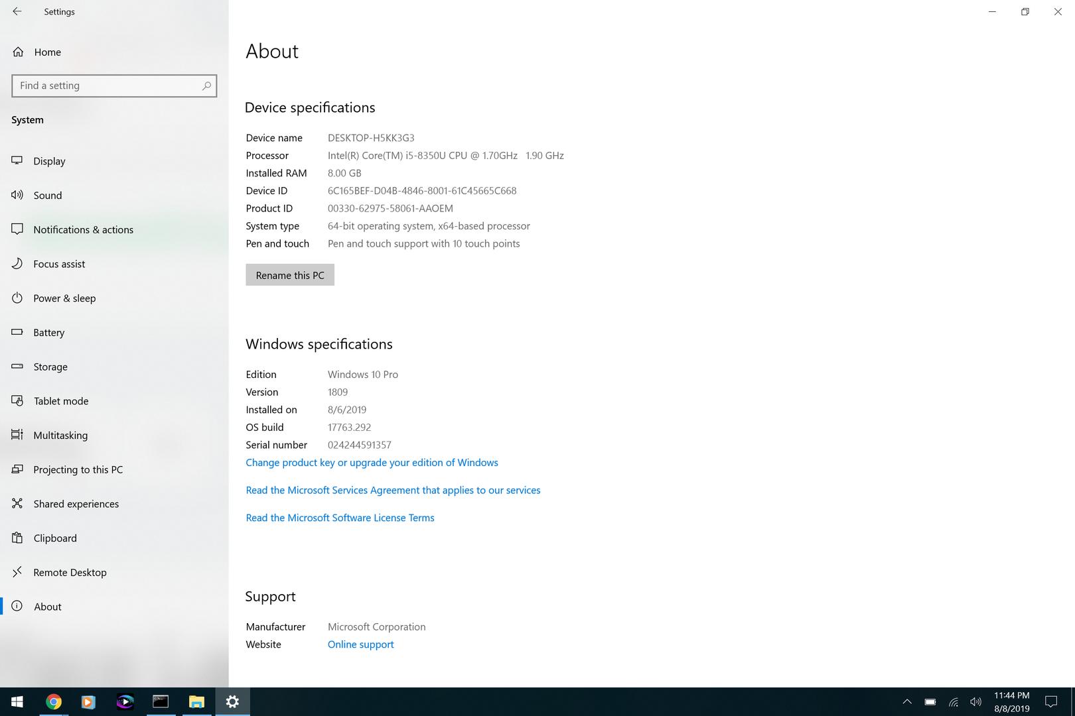Viewport: 1075px width, 716px height.
Task: Open Focus assist moon icon
Action: [x=17, y=264]
